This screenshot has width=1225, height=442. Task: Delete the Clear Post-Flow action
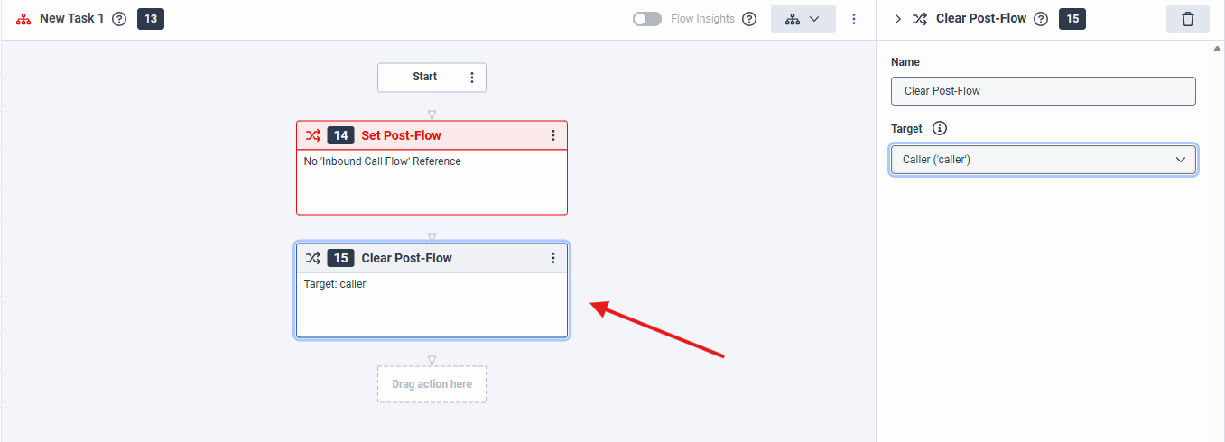(x=1187, y=19)
